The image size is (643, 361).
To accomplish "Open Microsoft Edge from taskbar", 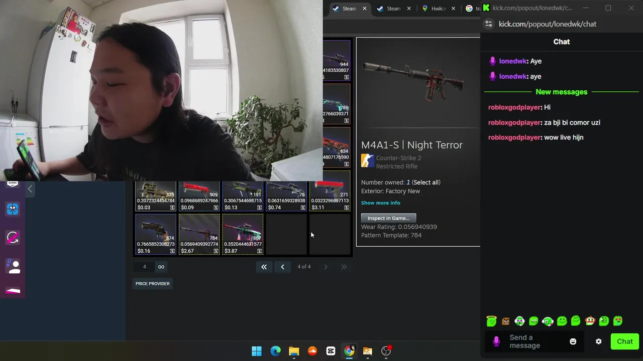I will (x=275, y=351).
